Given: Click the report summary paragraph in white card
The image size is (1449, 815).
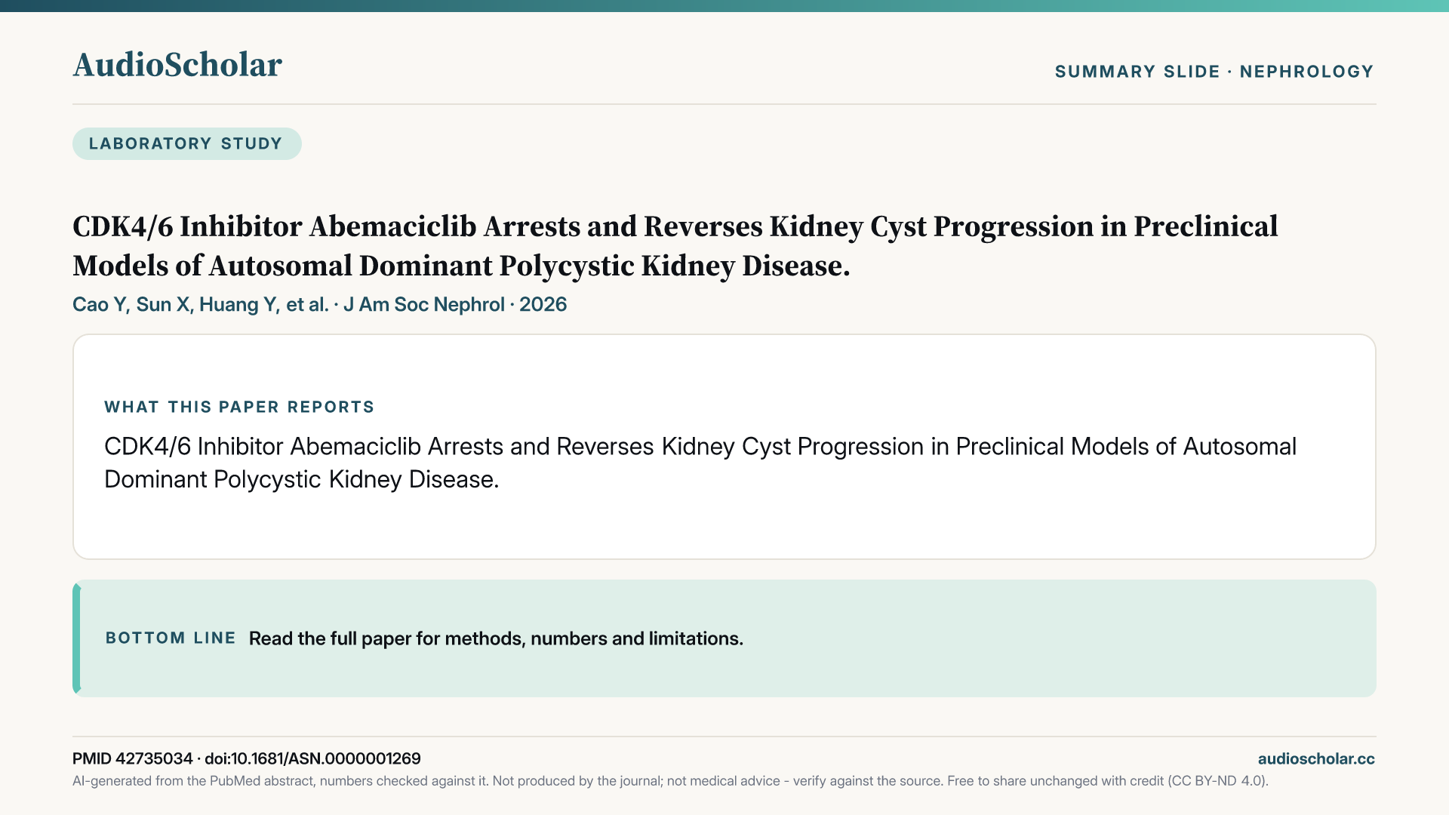Looking at the screenshot, I should pos(700,463).
